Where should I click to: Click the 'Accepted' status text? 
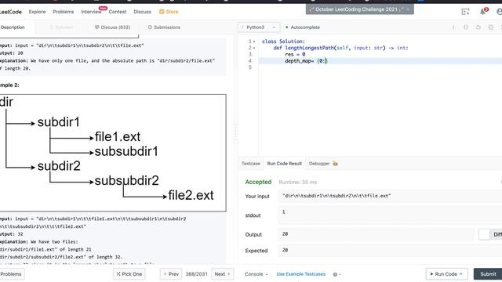(x=258, y=182)
